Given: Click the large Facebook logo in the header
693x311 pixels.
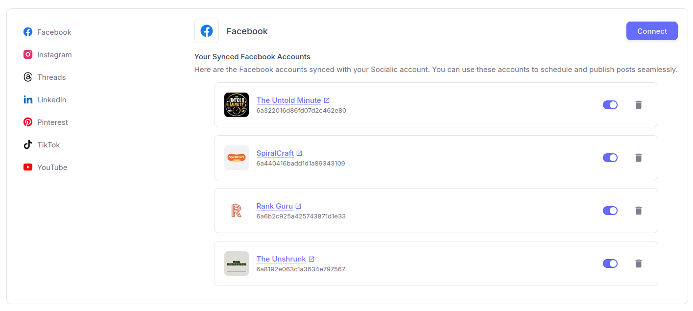Looking at the screenshot, I should [207, 31].
